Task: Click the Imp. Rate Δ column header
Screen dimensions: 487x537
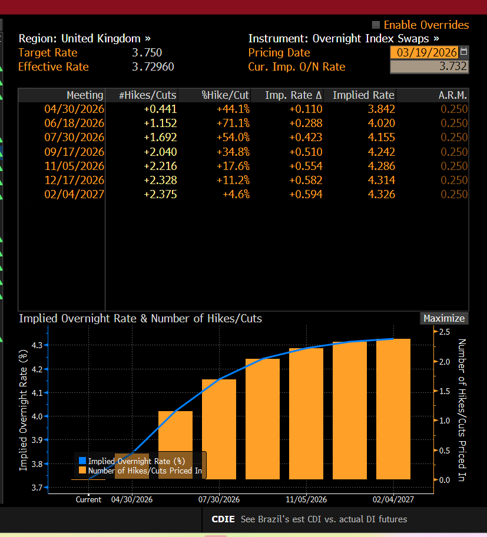Action: (x=293, y=95)
